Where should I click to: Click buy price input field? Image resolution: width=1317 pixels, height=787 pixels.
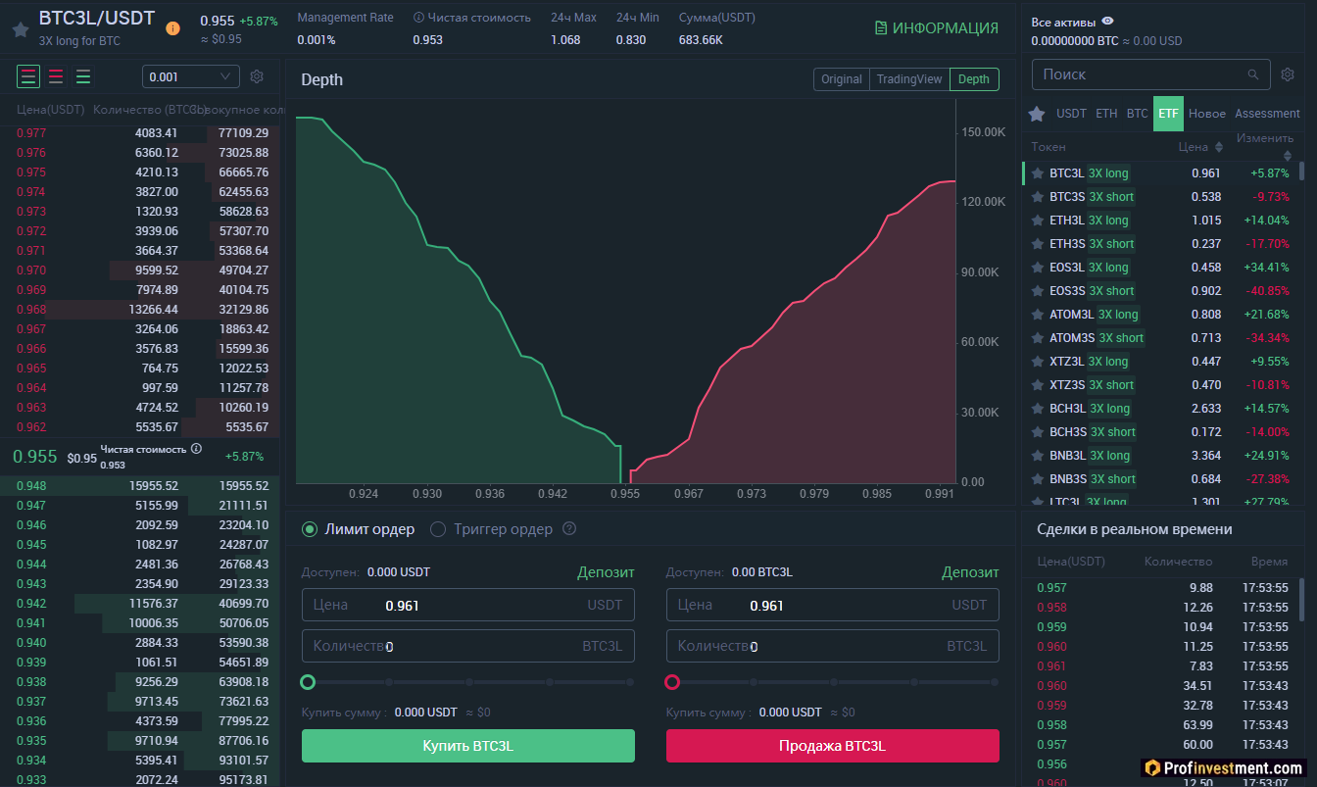(x=468, y=605)
